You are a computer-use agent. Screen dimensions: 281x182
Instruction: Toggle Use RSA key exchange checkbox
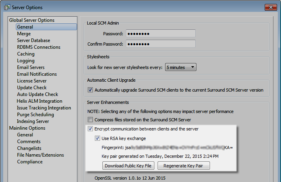[97, 138]
